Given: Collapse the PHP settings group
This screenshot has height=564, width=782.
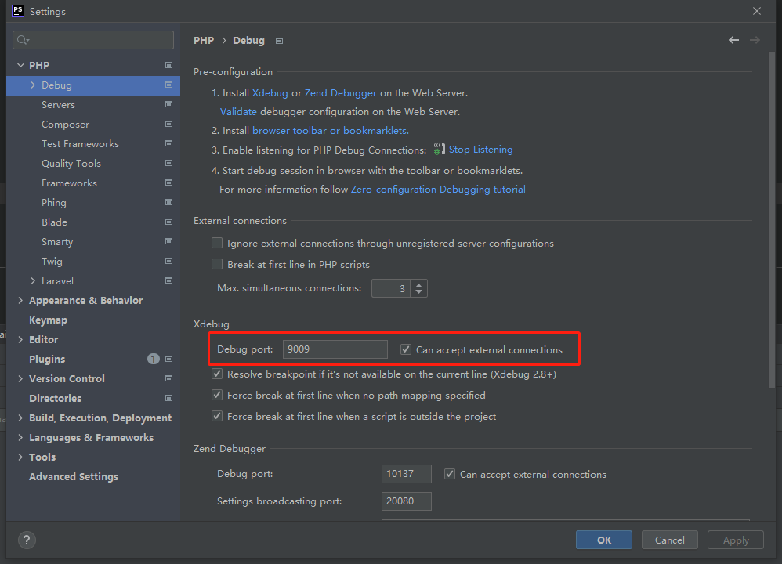Looking at the screenshot, I should (20, 65).
